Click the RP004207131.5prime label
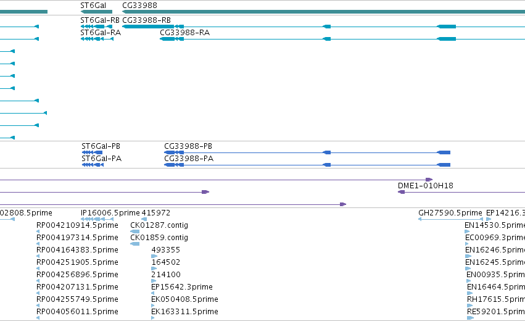Screen dimensions: 525x321 [77, 287]
